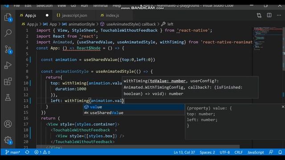Click the UTF-8 encoding indicator
285x160 pixels.
[x=224, y=152]
